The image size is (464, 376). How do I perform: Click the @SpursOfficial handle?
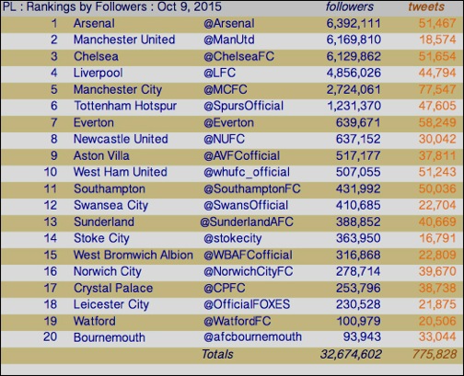click(243, 106)
